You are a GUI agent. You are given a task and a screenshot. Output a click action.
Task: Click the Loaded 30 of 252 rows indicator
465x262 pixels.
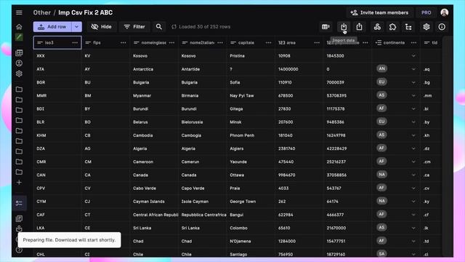point(201,27)
